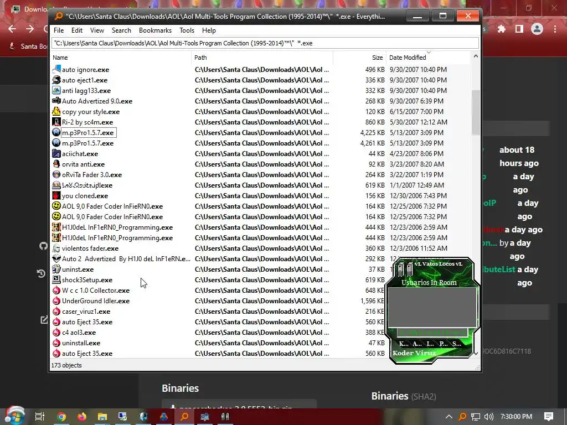Click the green text field in Vatos Locos window

click(432, 333)
